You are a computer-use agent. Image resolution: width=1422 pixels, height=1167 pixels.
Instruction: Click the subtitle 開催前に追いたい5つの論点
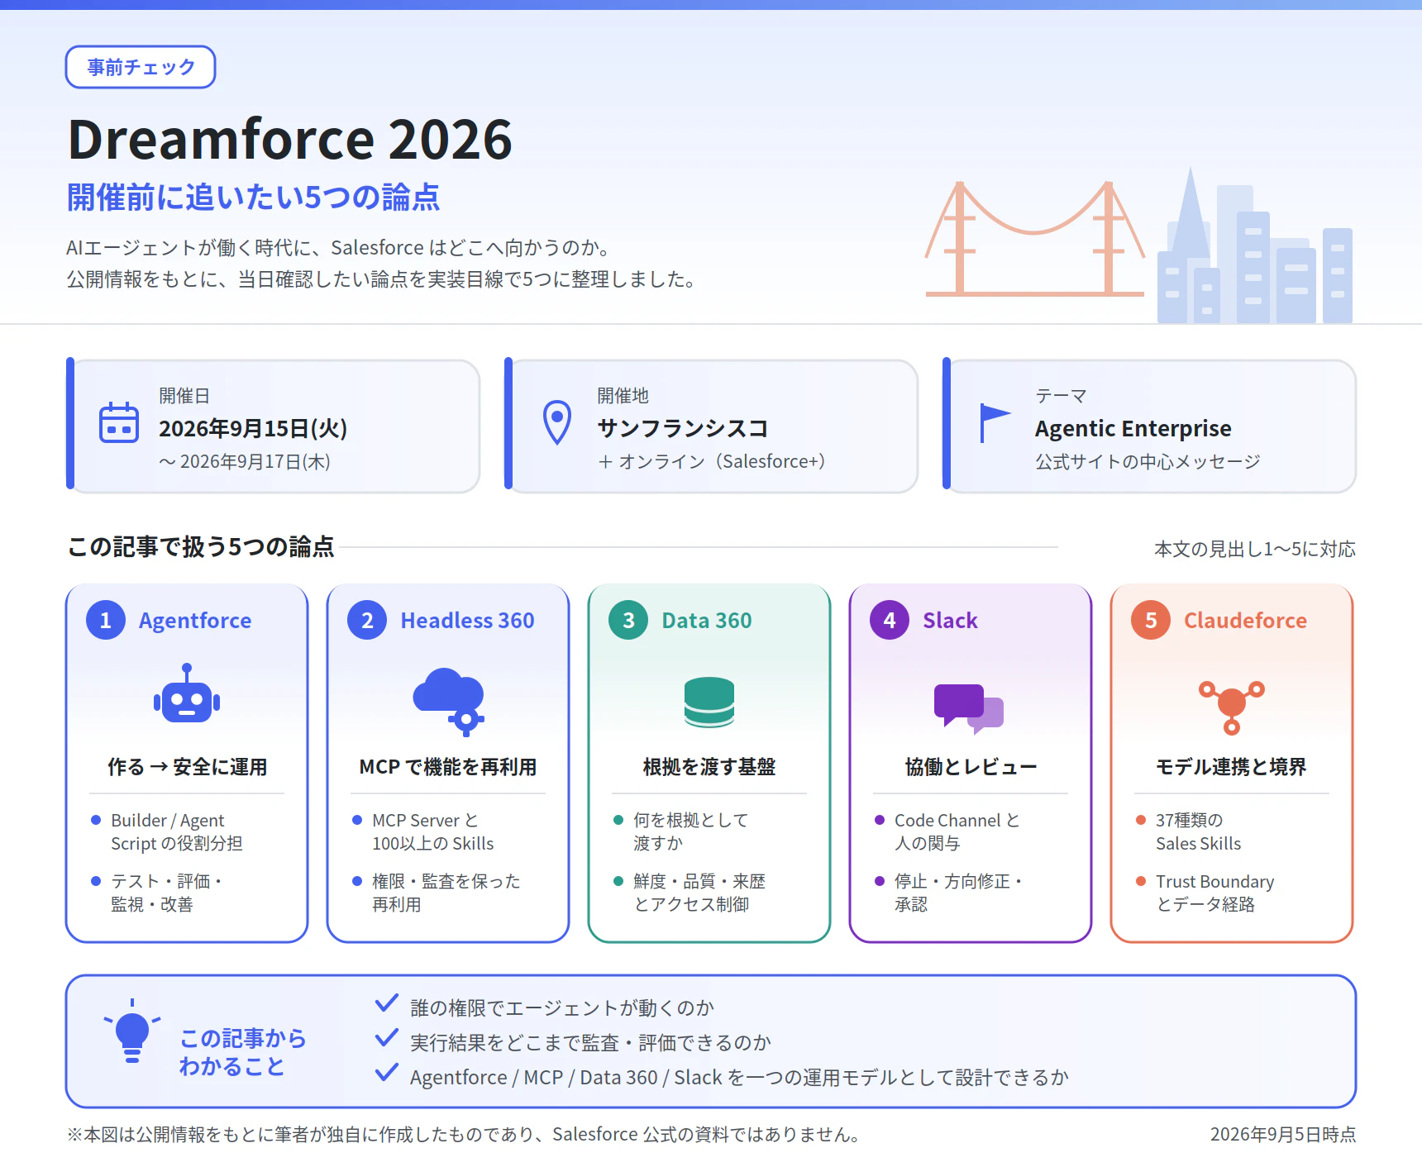tap(253, 198)
